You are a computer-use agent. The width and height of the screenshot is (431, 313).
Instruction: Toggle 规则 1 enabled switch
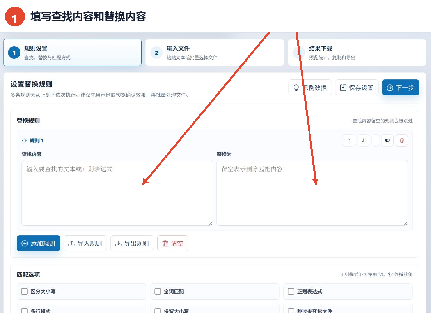[387, 141]
